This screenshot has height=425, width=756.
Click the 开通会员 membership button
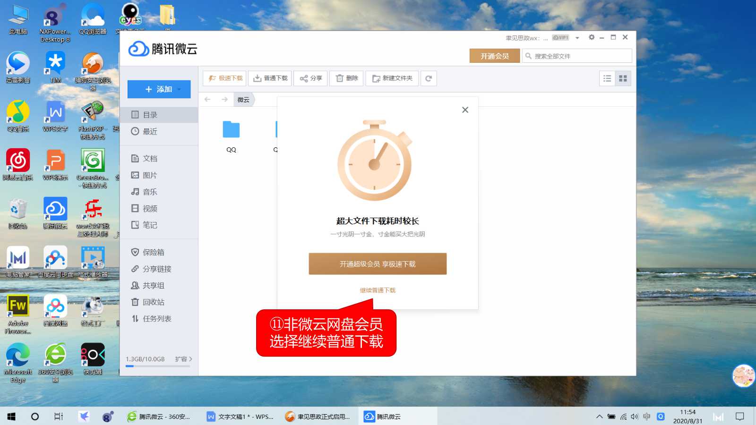tap(495, 56)
